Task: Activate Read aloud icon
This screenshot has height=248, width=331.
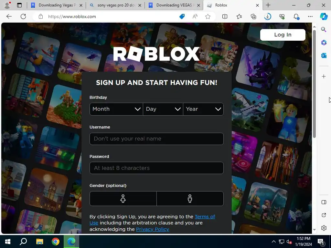Action: pyautogui.click(x=195, y=16)
